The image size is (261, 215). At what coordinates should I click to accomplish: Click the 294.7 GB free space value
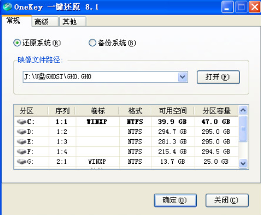point(172,132)
